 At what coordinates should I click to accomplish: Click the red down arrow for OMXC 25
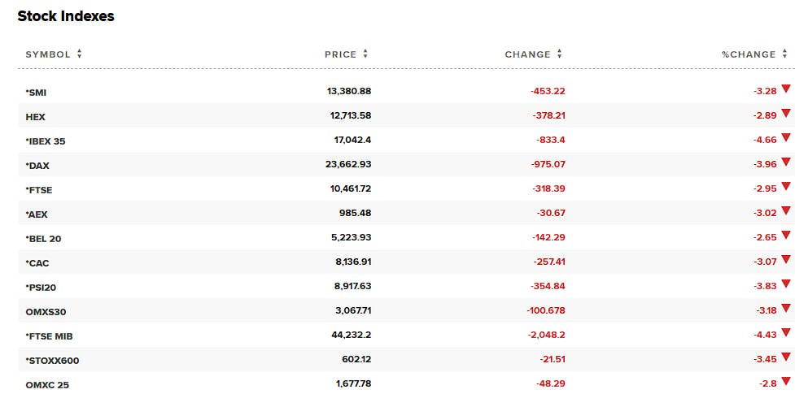click(x=786, y=381)
